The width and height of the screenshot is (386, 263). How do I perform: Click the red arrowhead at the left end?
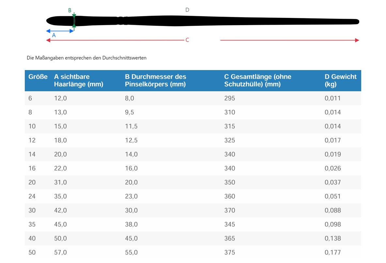click(48, 40)
